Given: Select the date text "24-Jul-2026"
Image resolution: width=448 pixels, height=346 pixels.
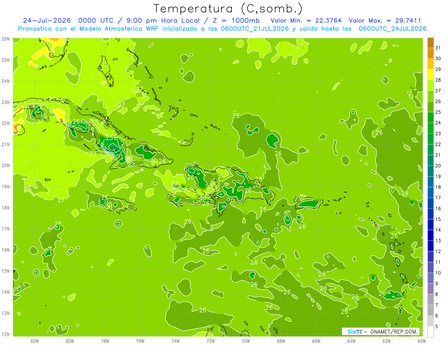Looking at the screenshot, I should pyautogui.click(x=47, y=21).
